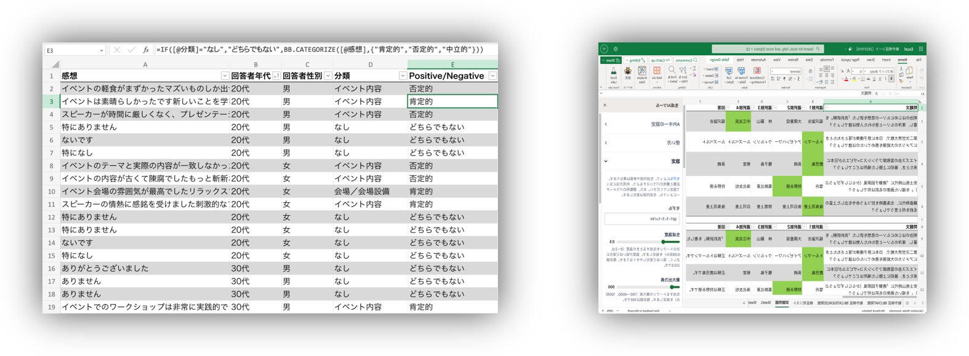
Task: Expand the 使い方 section
Action: (x=643, y=143)
